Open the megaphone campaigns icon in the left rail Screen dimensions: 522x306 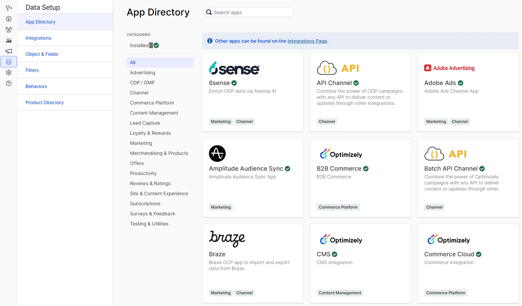coord(9,51)
